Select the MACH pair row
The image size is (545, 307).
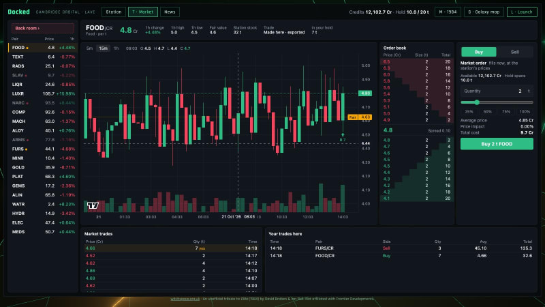(x=42, y=121)
